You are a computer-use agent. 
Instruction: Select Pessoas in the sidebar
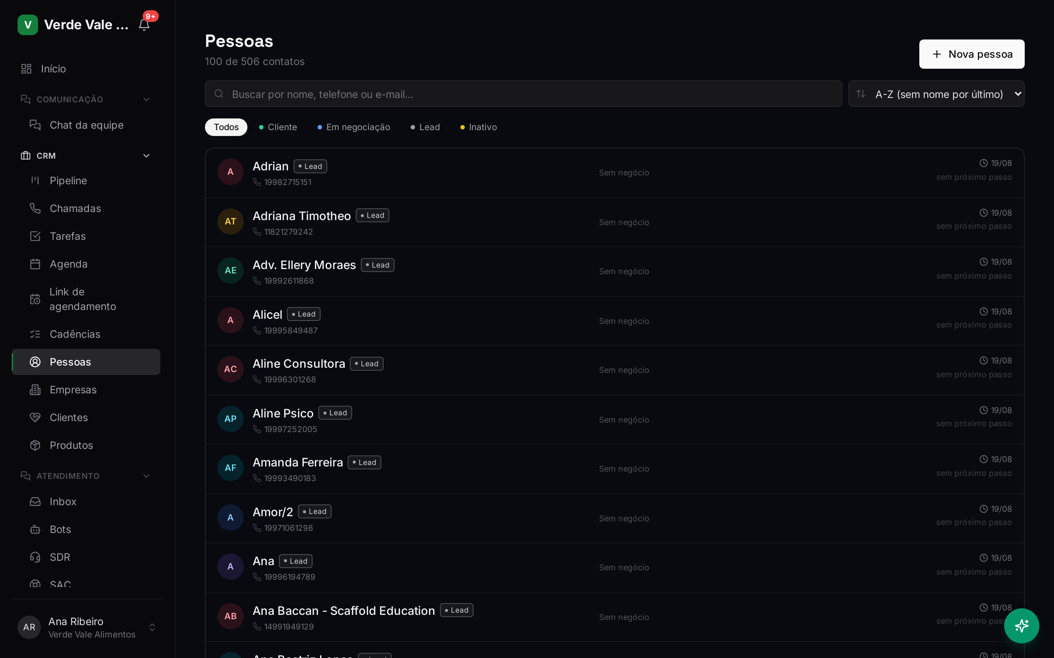click(x=86, y=362)
